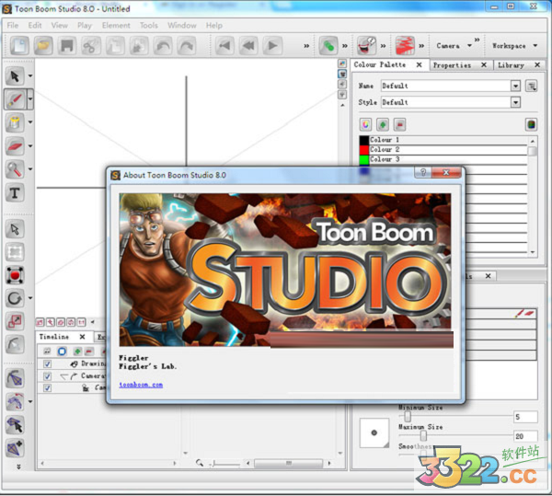
Task: Click the Redo arrow icon
Action: pos(187,45)
